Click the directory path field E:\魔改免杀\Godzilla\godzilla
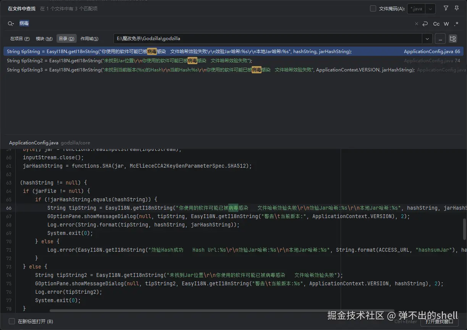The image size is (467, 330). click(268, 39)
